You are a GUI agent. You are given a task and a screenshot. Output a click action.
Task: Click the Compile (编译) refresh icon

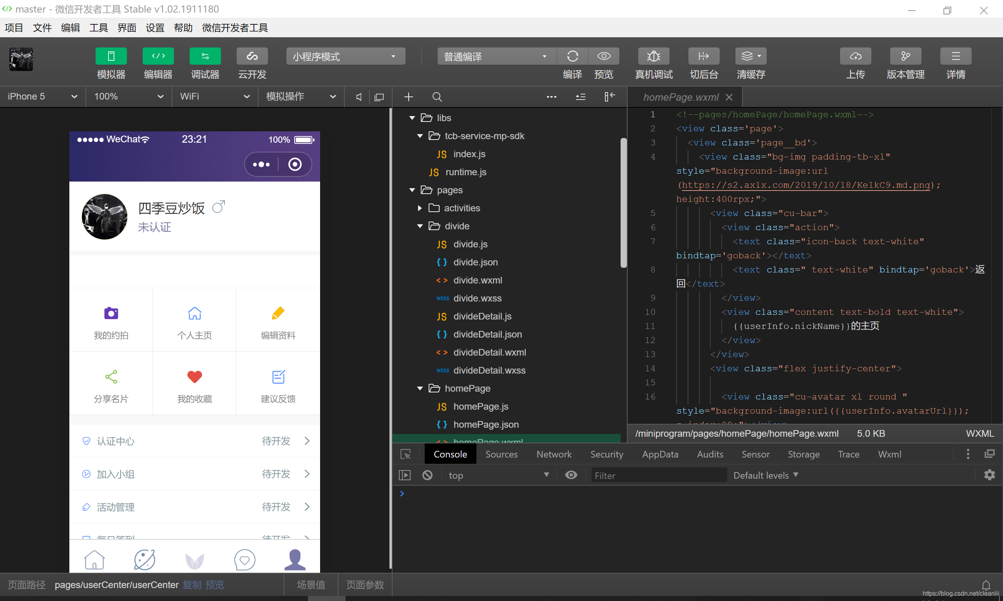click(x=572, y=56)
